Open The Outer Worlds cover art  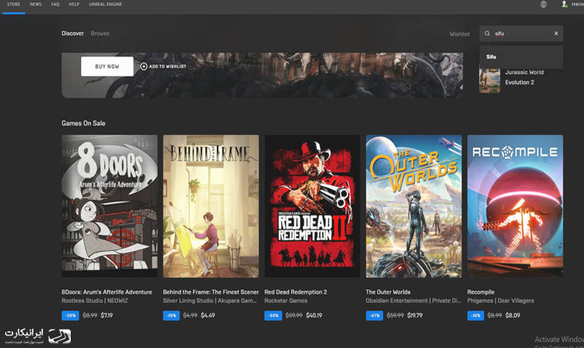[414, 206]
